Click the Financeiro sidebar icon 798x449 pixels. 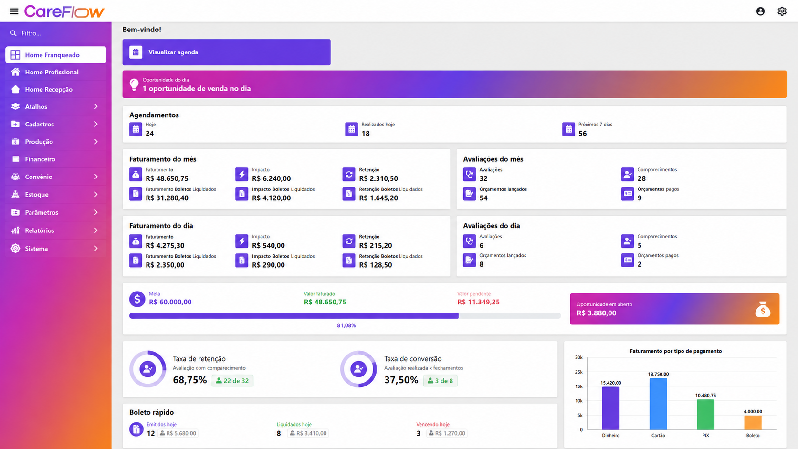tap(16, 159)
